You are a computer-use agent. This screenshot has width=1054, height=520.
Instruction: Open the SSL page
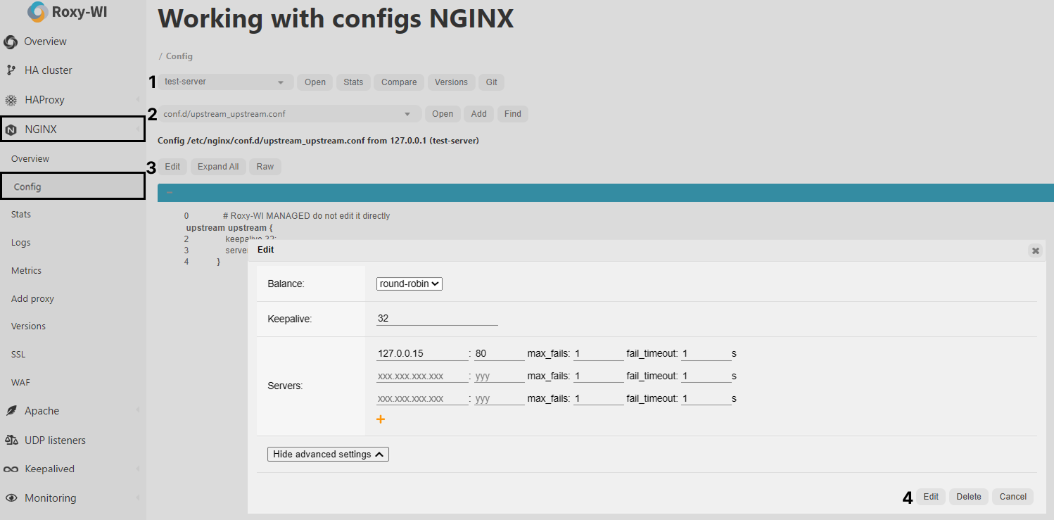click(18, 355)
